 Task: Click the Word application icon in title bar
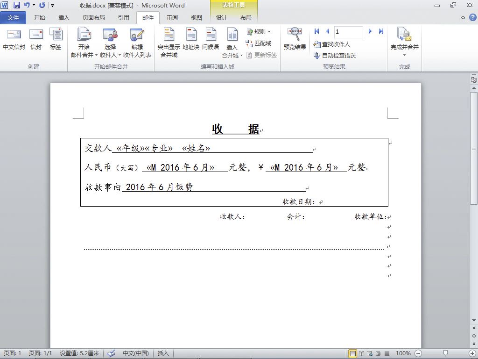coord(4,5)
